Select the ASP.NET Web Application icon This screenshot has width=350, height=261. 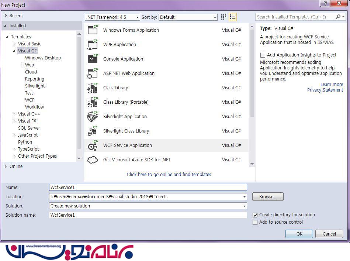pos(93,73)
